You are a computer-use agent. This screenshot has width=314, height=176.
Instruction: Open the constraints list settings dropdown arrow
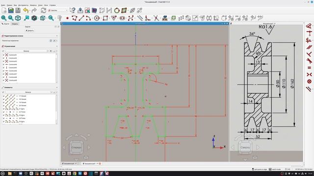click(x=57, y=51)
